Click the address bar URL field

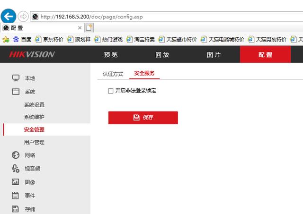pyautogui.click(x=167, y=17)
